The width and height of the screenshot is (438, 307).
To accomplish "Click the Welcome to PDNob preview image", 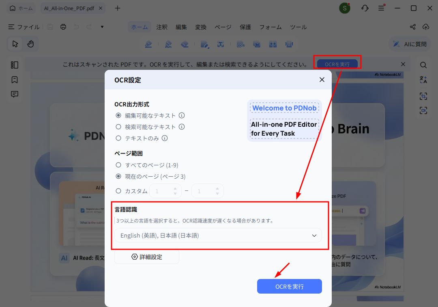I will [284, 121].
